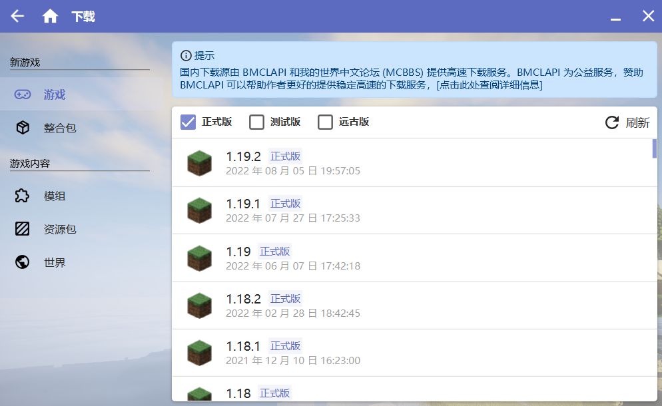Open the 世界 globe icon
This screenshot has height=406, width=662.
[x=23, y=262]
